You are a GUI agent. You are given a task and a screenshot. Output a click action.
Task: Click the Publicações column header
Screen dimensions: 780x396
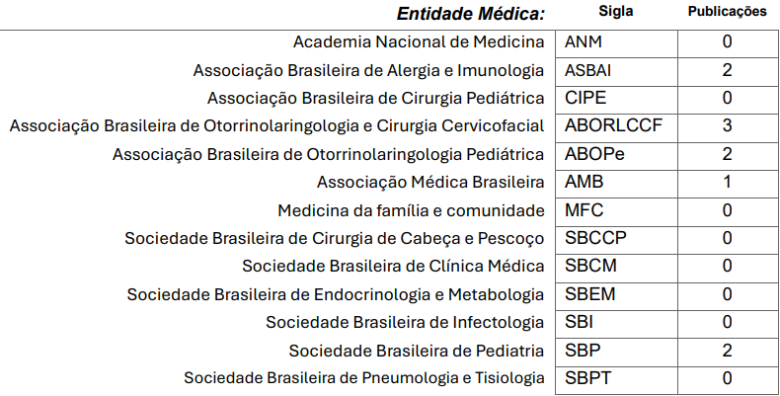pyautogui.click(x=728, y=12)
